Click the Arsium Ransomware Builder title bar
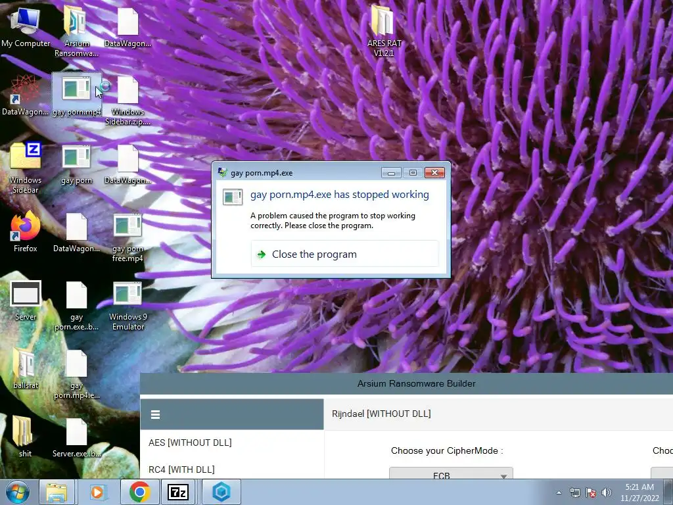 tap(406, 383)
